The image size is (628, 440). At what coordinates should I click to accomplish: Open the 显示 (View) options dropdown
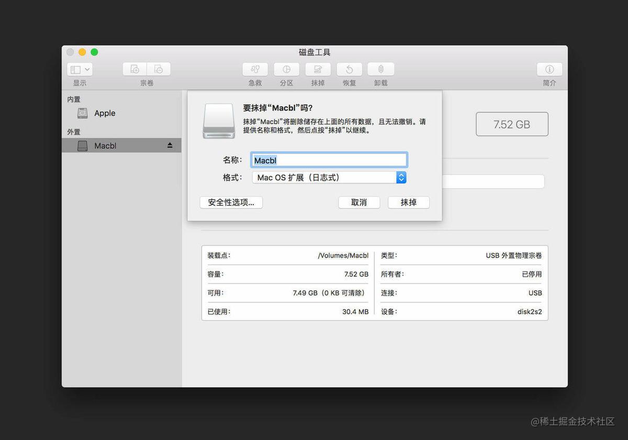point(79,69)
